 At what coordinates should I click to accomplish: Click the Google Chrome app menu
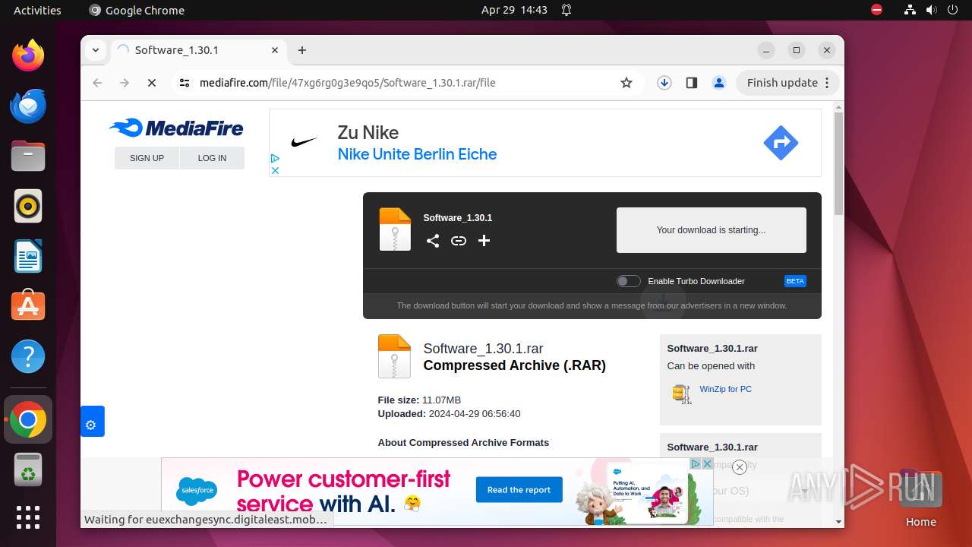[x=137, y=10]
